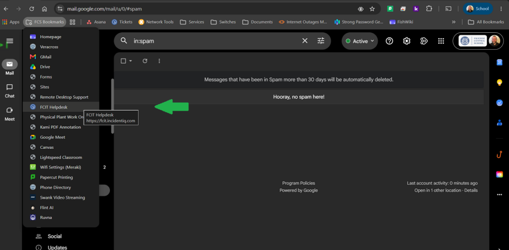This screenshot has width=509, height=250.
Task: Open the Tickets bookmark
Action: [122, 22]
